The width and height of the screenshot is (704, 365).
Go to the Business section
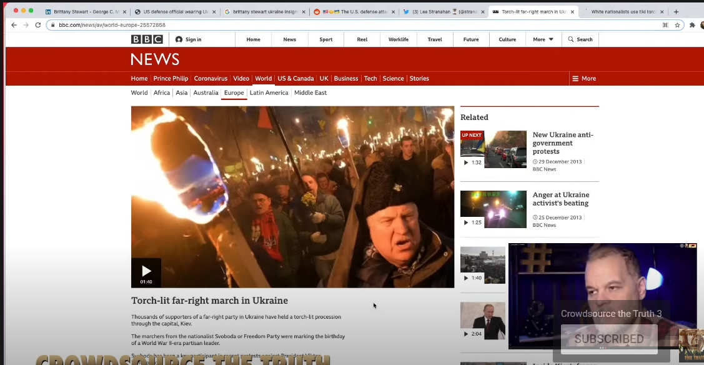pyautogui.click(x=346, y=79)
